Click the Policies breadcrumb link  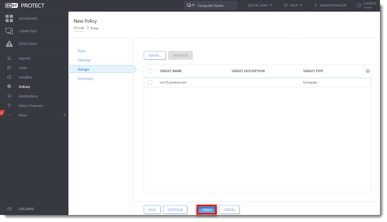[x=79, y=28]
